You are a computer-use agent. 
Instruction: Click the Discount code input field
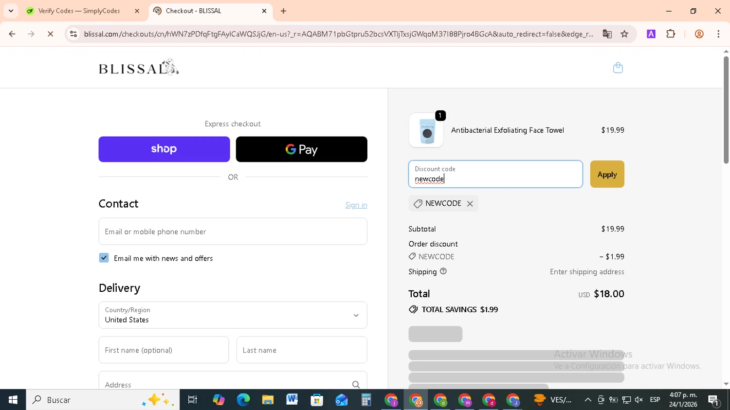495,174
